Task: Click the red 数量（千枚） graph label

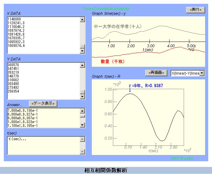Action: (x=113, y=61)
